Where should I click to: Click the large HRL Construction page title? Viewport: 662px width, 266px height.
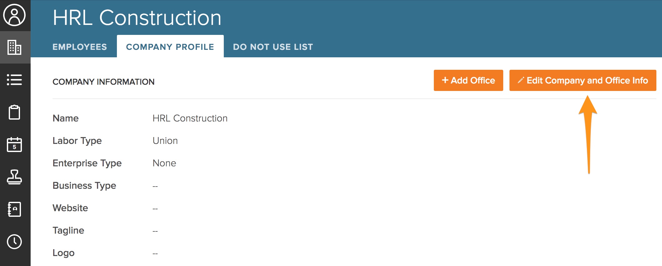pos(137,17)
